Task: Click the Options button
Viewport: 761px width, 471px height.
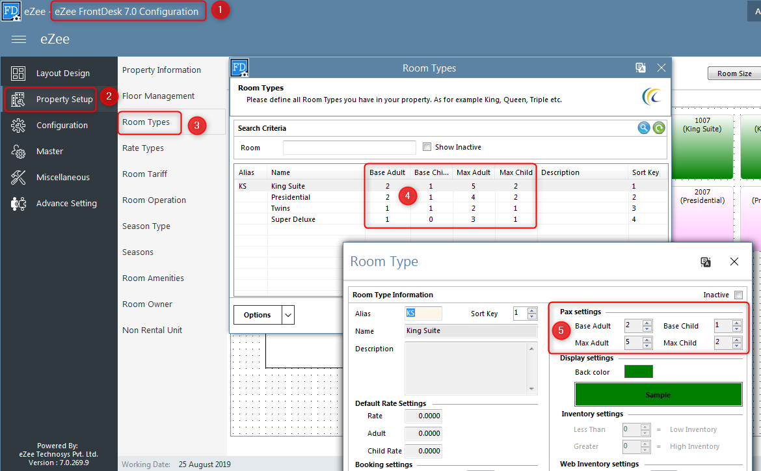Action: pyautogui.click(x=257, y=315)
